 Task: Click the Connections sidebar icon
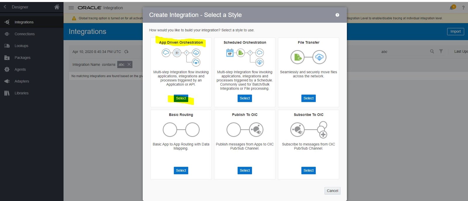7,34
